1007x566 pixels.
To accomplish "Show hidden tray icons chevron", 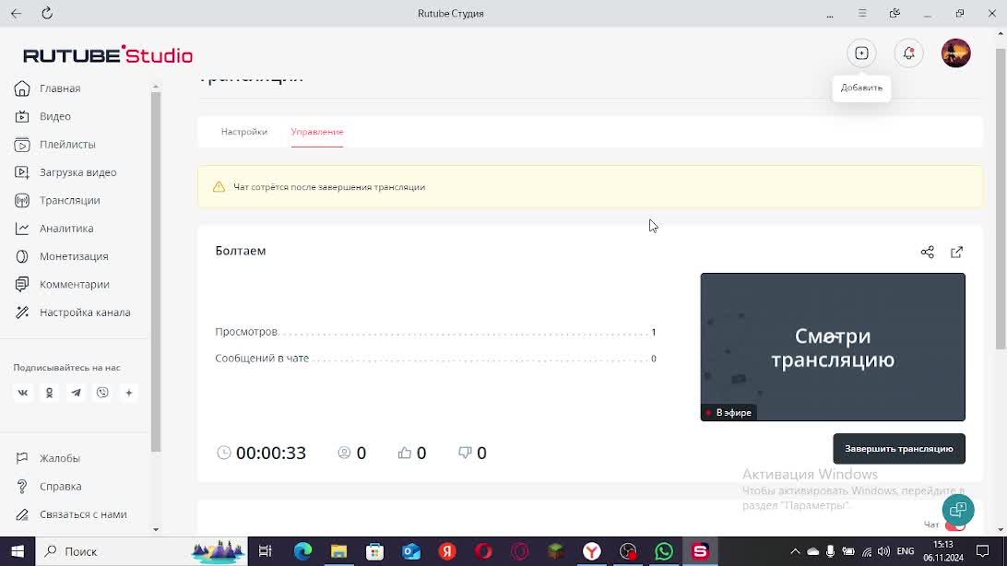I will (795, 551).
